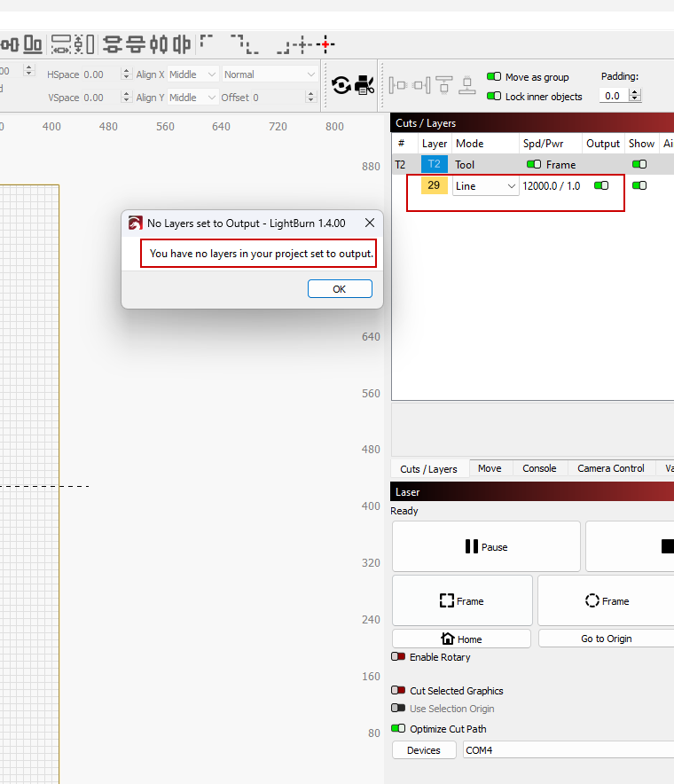Enable the Rotary toggle
The height and width of the screenshot is (784, 674).
pos(398,657)
